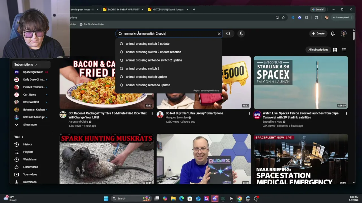The image size is (362, 203).
Task: Click the YouTube search magnifier button
Action: (x=228, y=34)
